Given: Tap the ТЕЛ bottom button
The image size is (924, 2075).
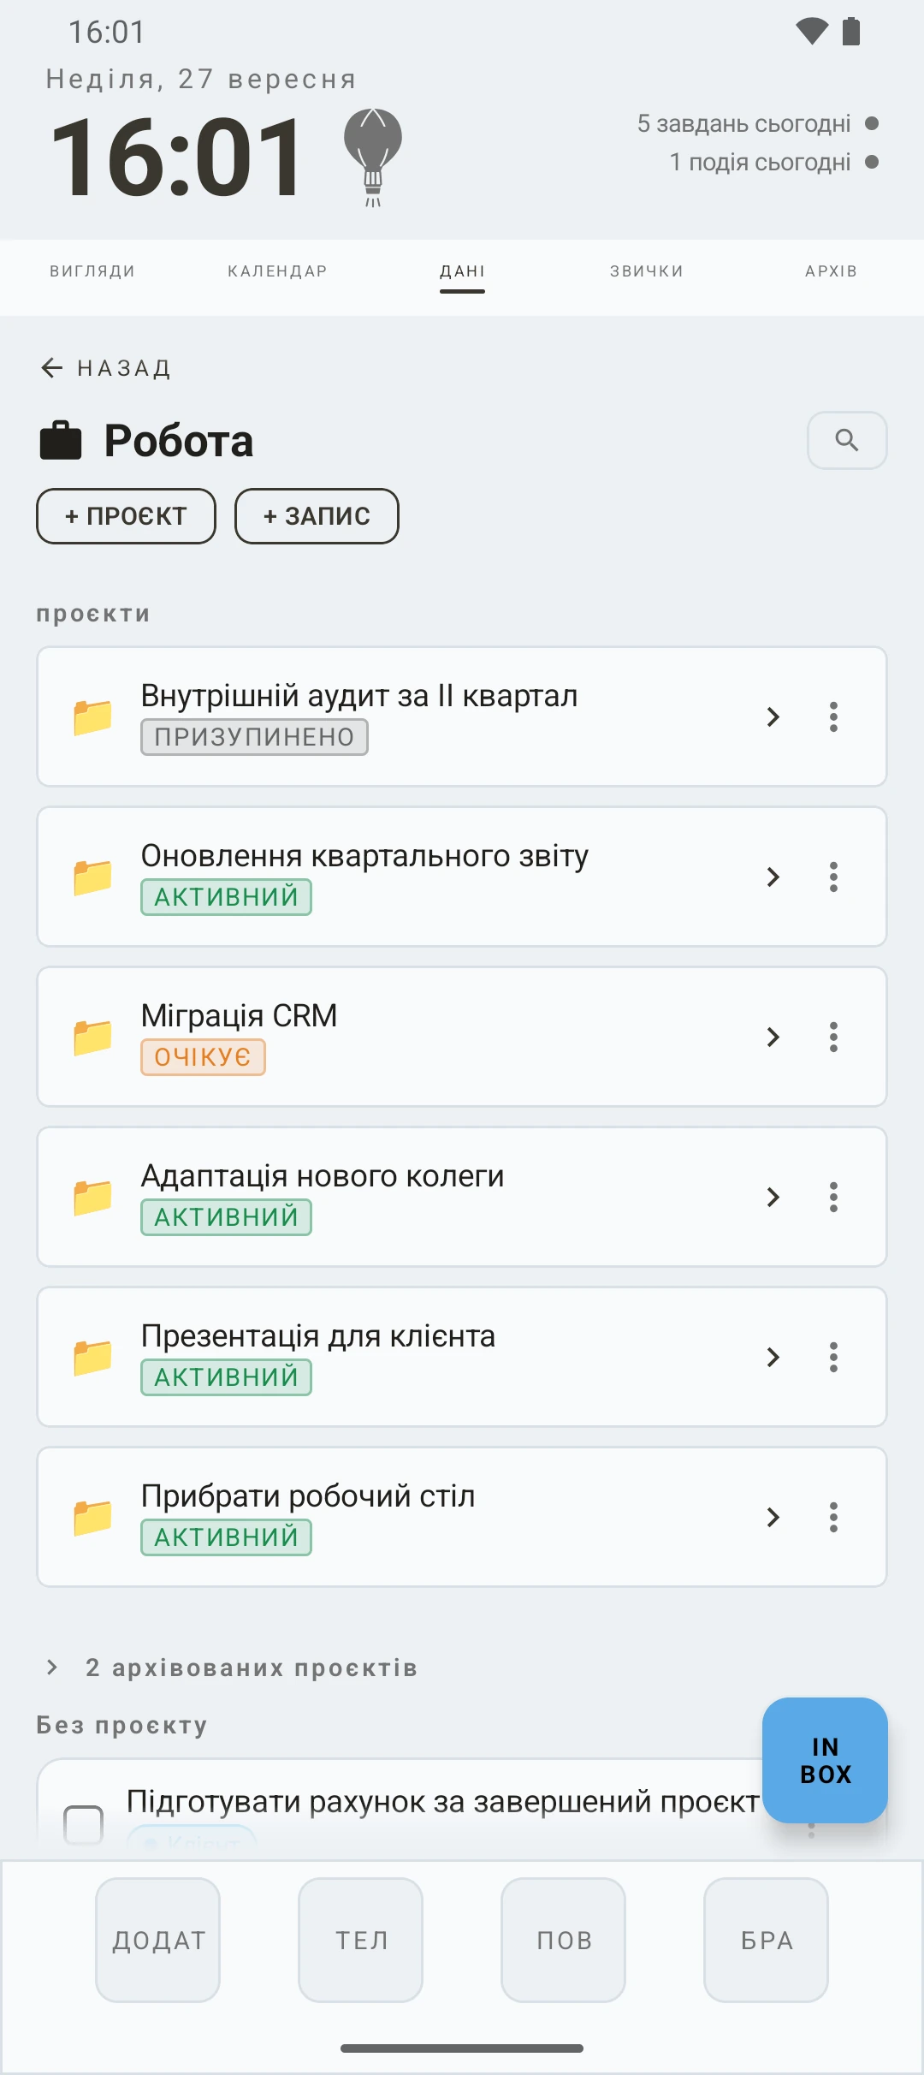Looking at the screenshot, I should click(361, 1940).
